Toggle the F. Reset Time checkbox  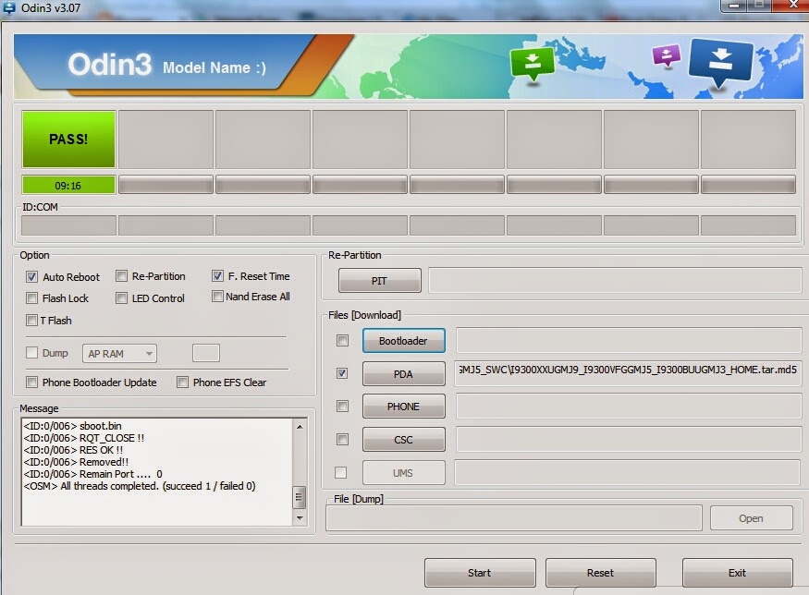217,276
